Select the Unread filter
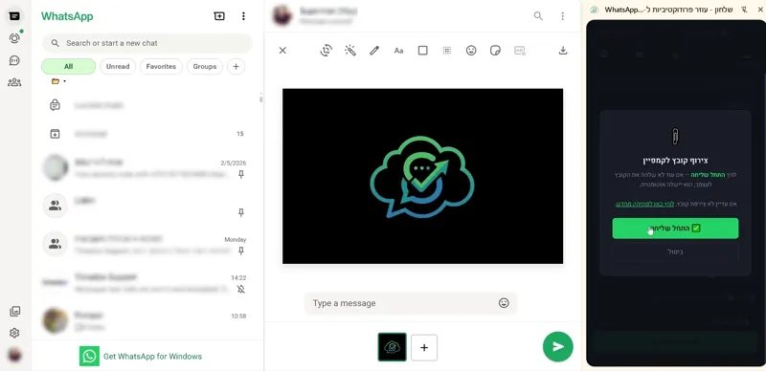Screen dimensions: 766x371 pos(118,66)
